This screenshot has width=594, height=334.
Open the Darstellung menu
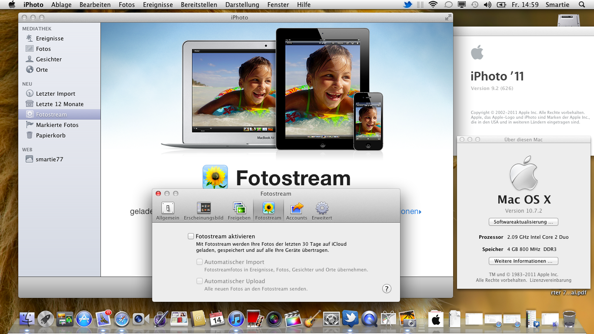242,5
